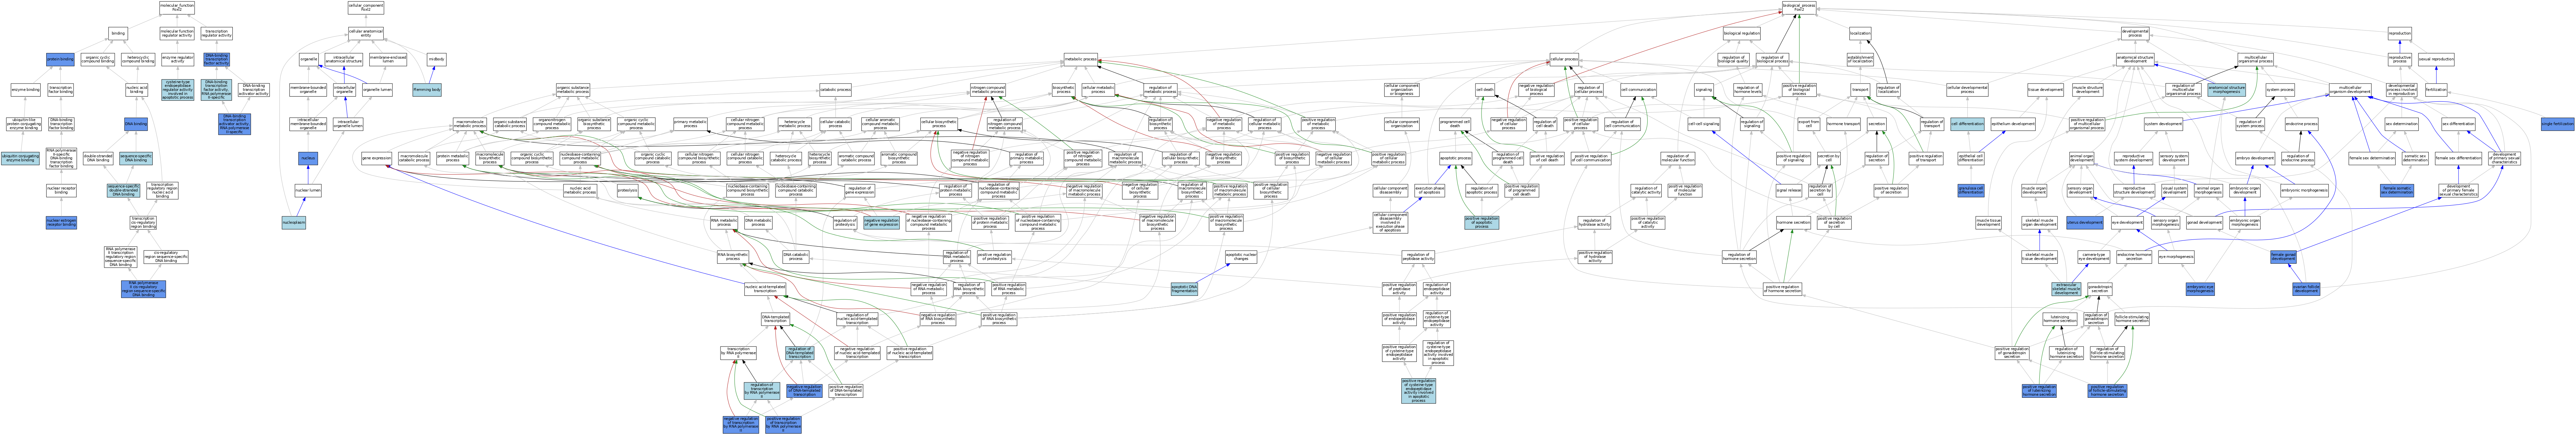Click the "midbody" node
The width and height of the screenshot is (2576, 435).
click(x=437, y=59)
